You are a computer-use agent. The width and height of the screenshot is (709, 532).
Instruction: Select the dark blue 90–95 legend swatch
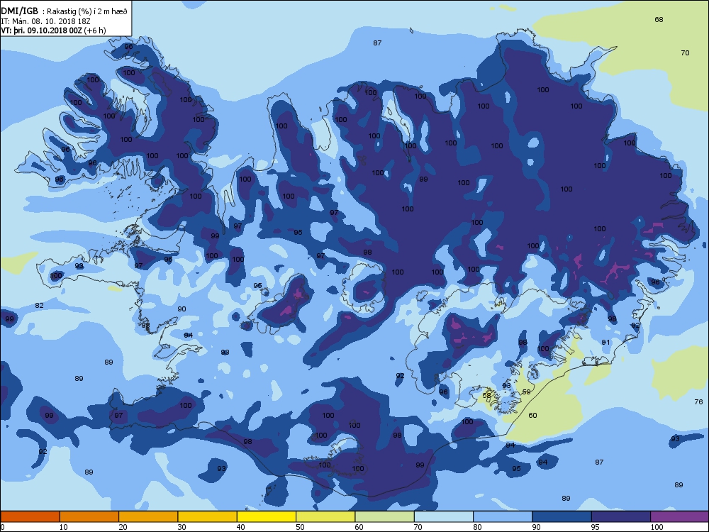coord(562,516)
